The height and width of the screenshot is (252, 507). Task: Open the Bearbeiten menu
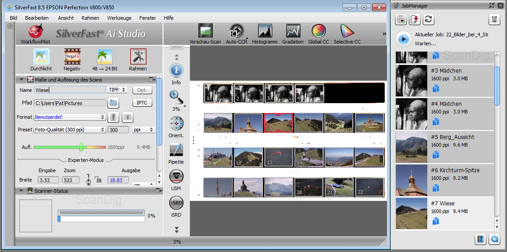click(x=37, y=18)
